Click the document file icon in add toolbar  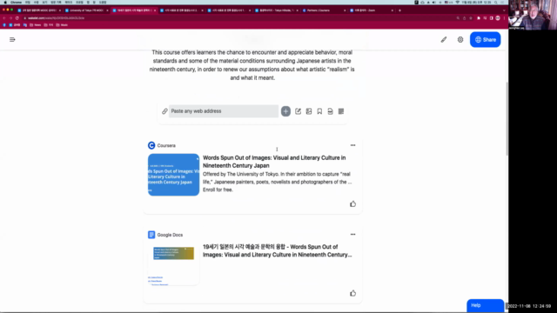coord(331,111)
